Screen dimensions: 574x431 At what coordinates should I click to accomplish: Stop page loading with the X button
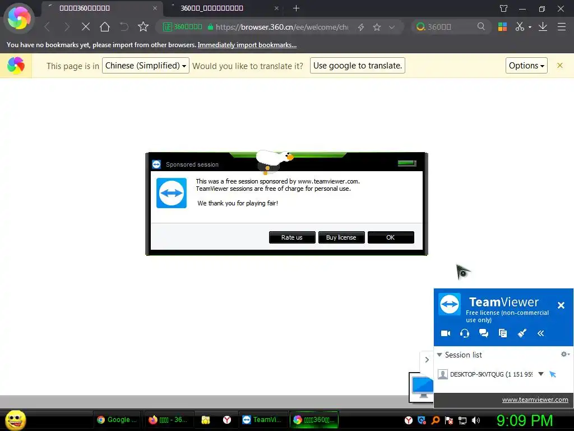point(86,27)
